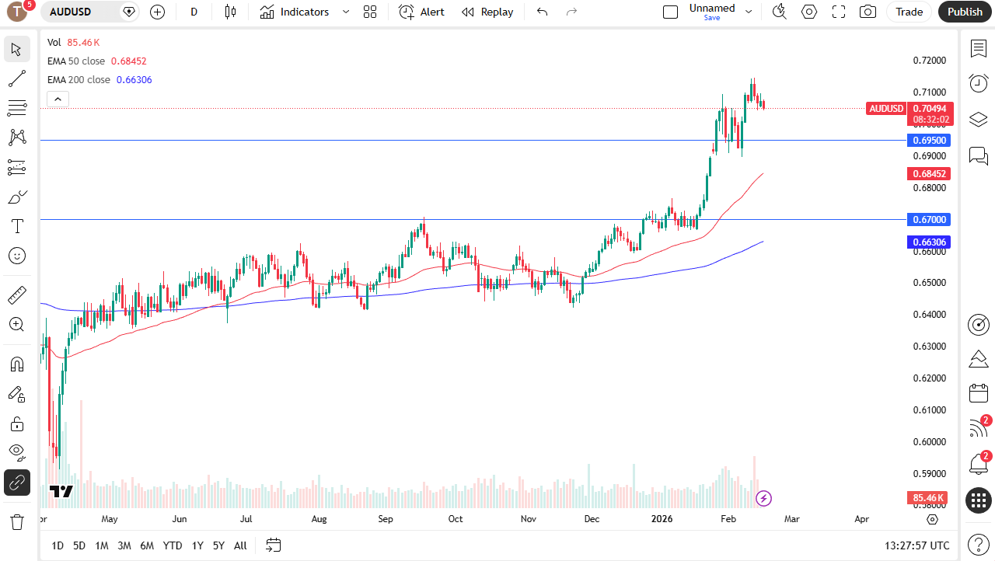The height and width of the screenshot is (561, 995).
Task: Toggle fullscreen mode
Action: click(x=839, y=12)
